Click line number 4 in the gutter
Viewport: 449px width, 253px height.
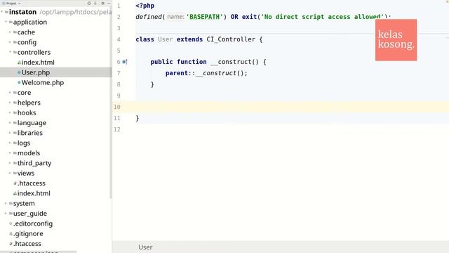click(x=119, y=39)
